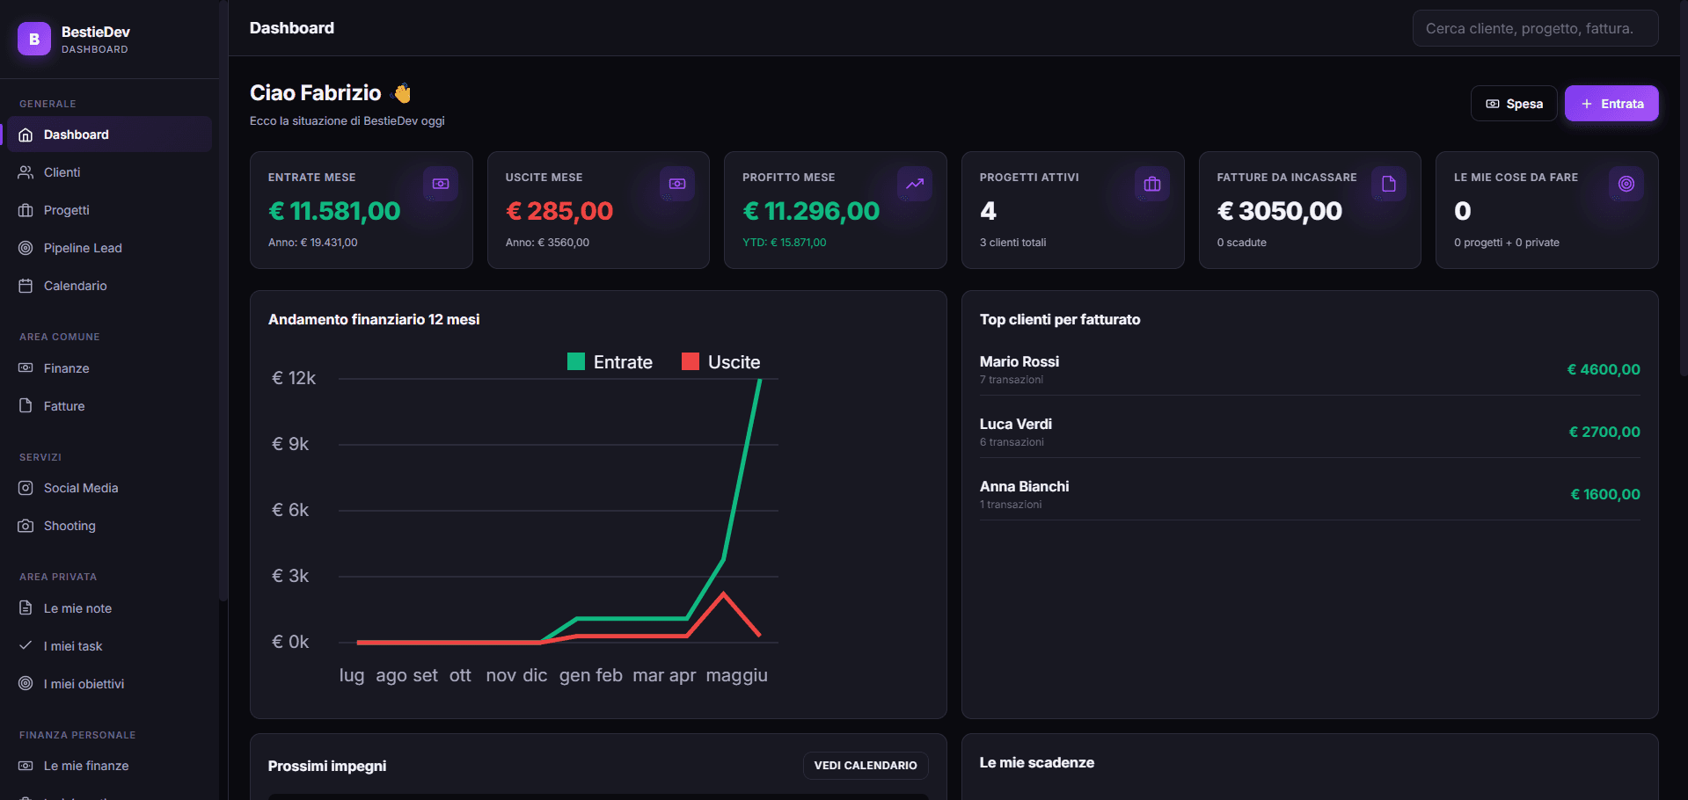Click the BestieDev logo icon
This screenshot has width=1688, height=800.
click(x=34, y=39)
